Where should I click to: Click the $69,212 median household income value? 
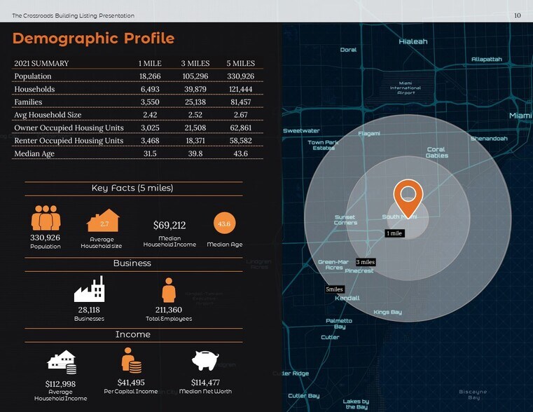(169, 226)
